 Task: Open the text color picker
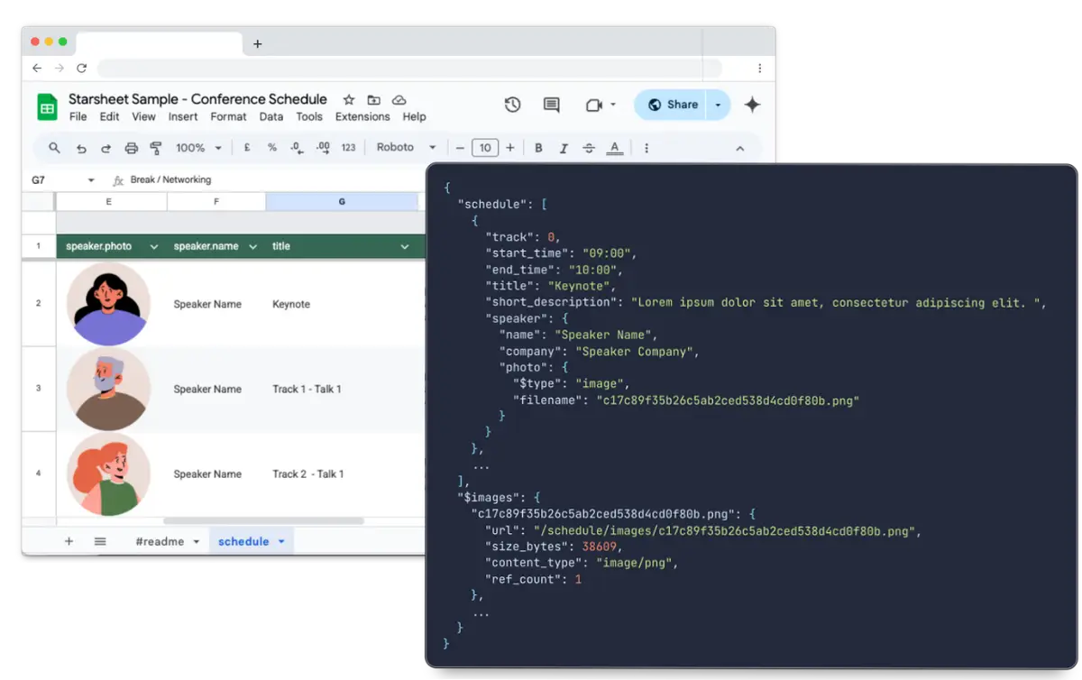point(615,148)
